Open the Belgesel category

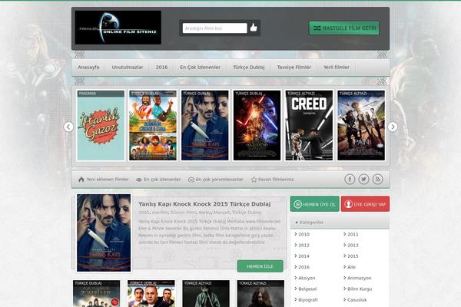(x=306, y=289)
